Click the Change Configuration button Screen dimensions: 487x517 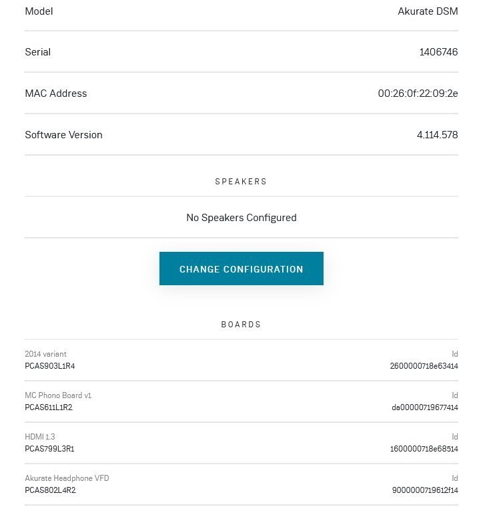point(241,269)
